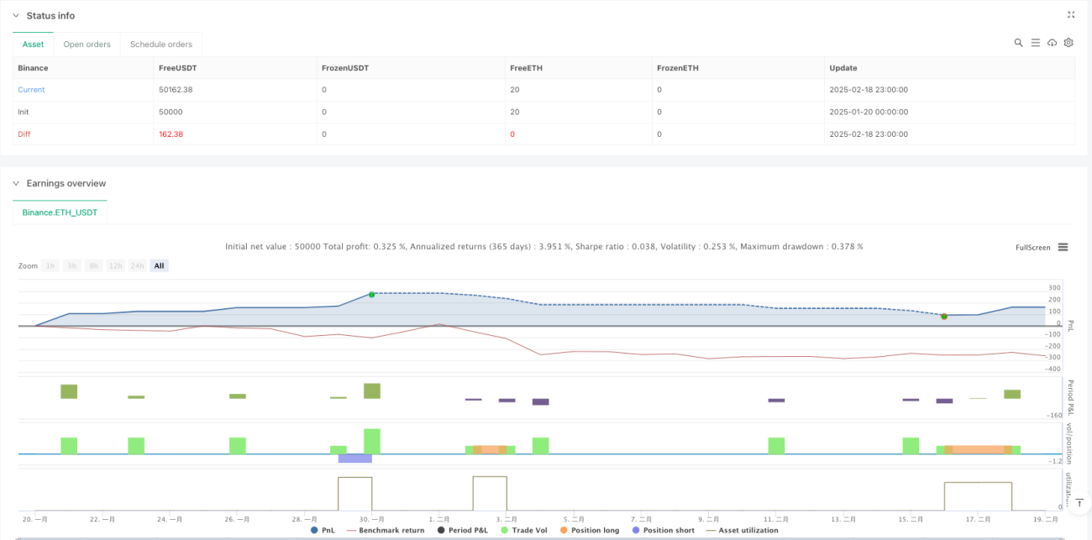Toggle the Benchmark return legend series
The image size is (1092, 540).
tap(385, 530)
